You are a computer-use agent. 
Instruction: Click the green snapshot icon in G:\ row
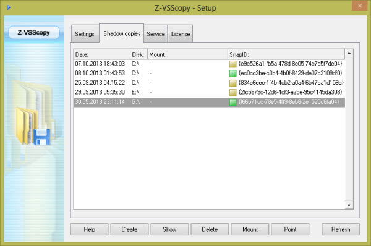[x=233, y=102]
